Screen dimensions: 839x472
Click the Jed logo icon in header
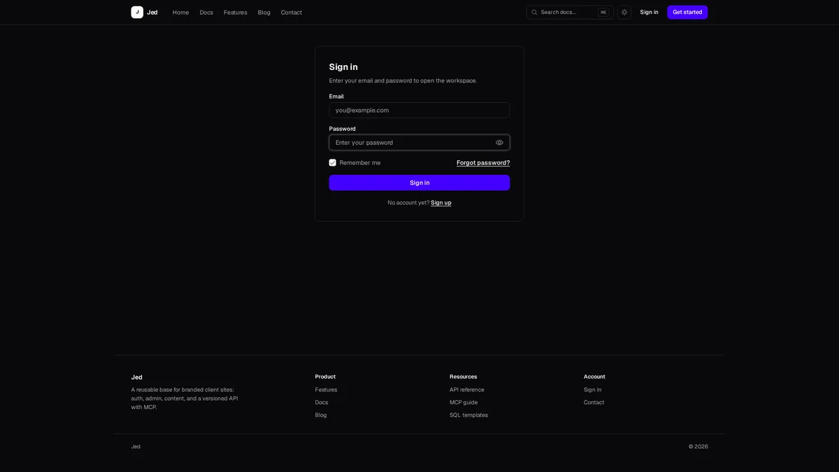137,12
